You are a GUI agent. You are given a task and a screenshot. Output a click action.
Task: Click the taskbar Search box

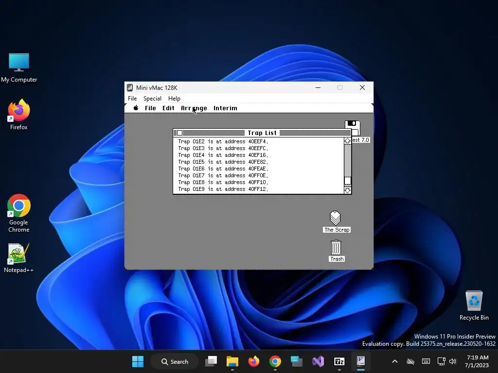point(175,361)
